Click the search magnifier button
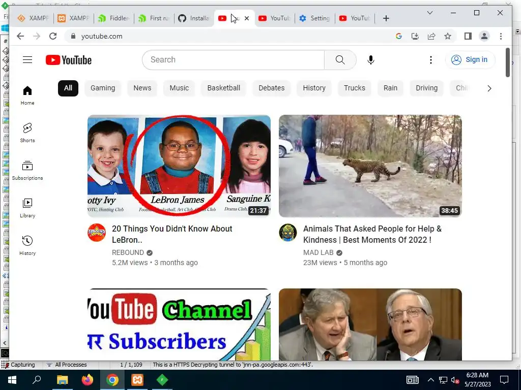 tap(340, 60)
